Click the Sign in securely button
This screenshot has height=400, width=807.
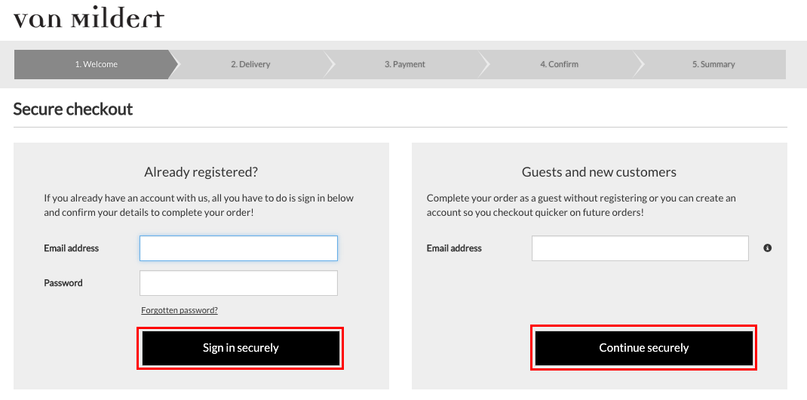pos(241,348)
